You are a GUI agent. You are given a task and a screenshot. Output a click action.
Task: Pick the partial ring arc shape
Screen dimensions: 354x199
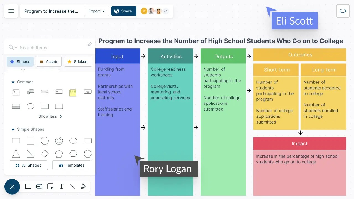59,141
